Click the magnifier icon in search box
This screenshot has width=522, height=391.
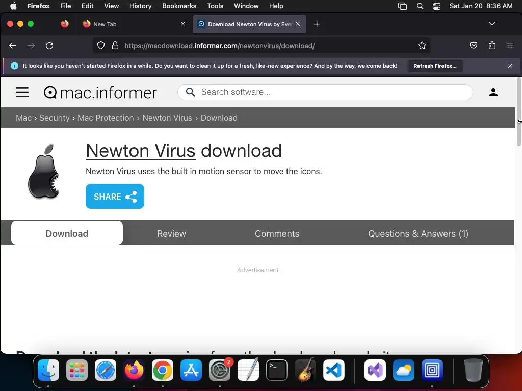[191, 92]
